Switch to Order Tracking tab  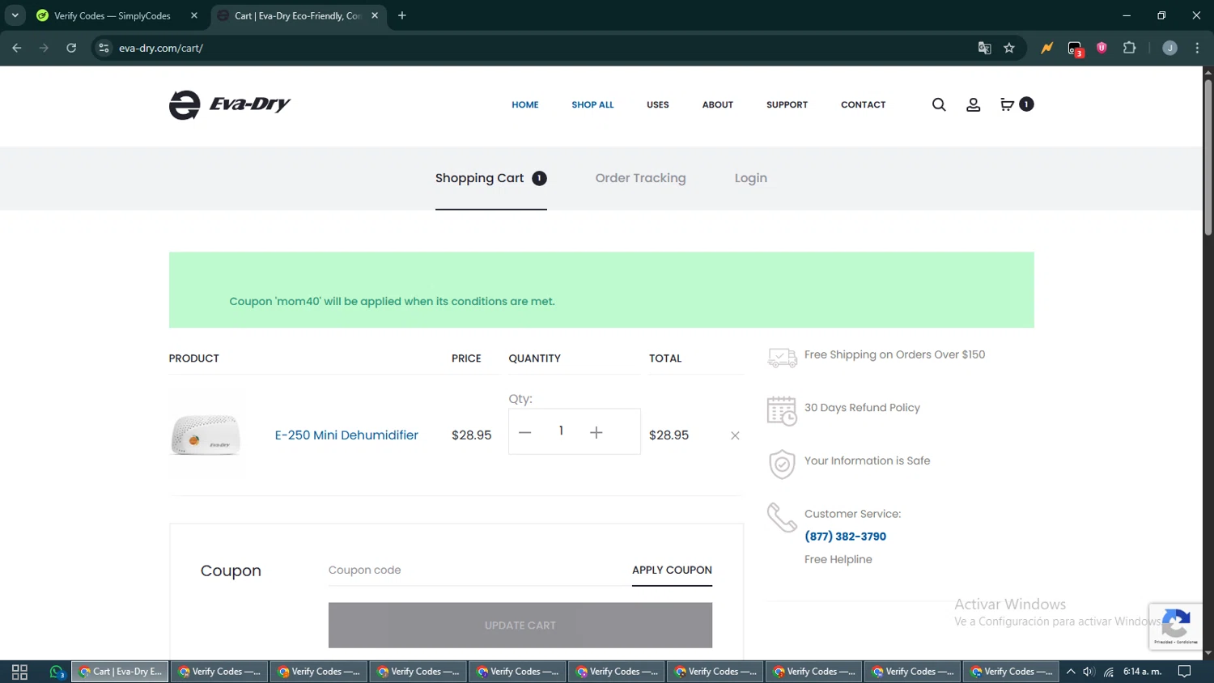click(640, 178)
